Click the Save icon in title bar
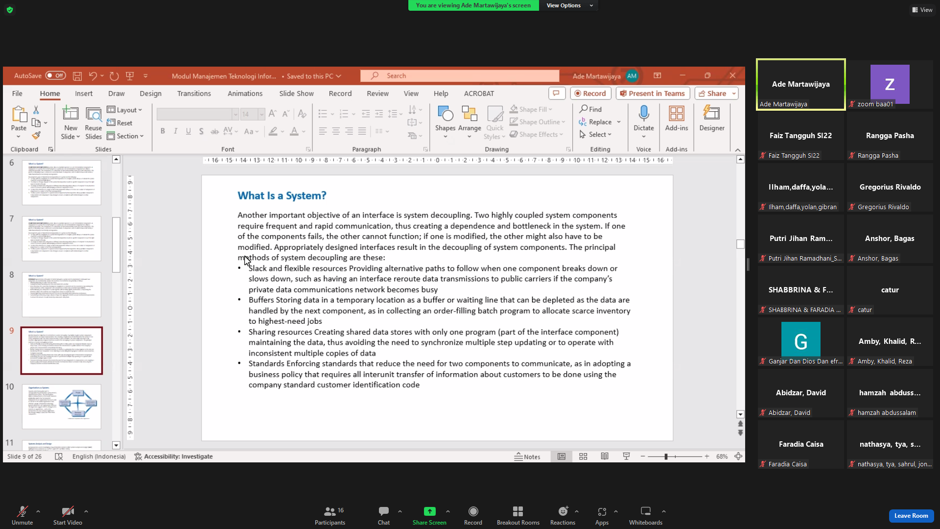Image resolution: width=940 pixels, height=529 pixels. 77,76
